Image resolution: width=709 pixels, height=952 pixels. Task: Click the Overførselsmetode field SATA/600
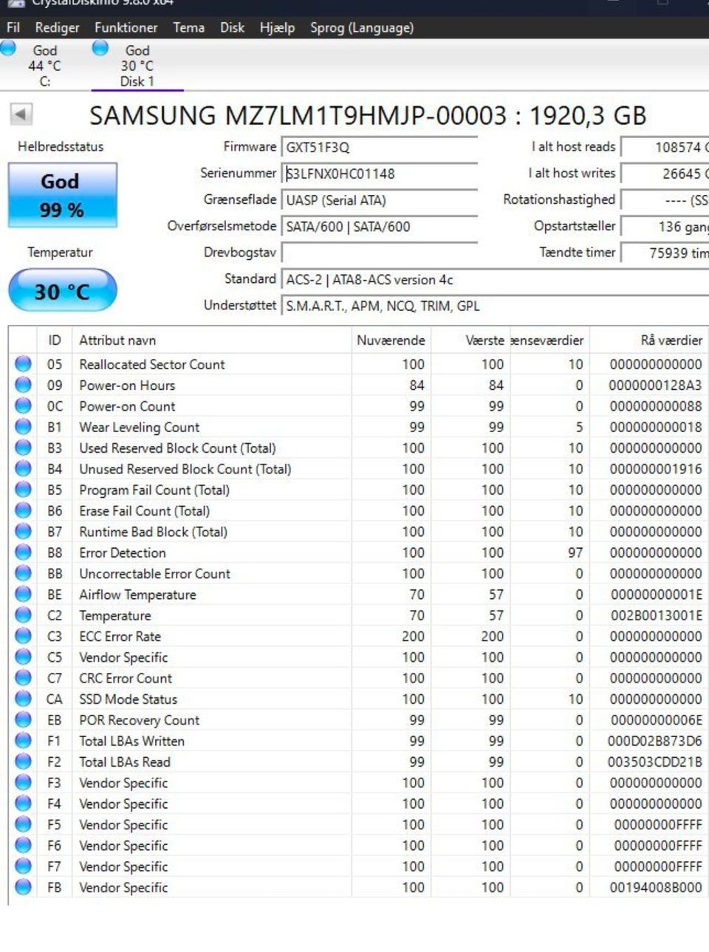click(x=379, y=227)
